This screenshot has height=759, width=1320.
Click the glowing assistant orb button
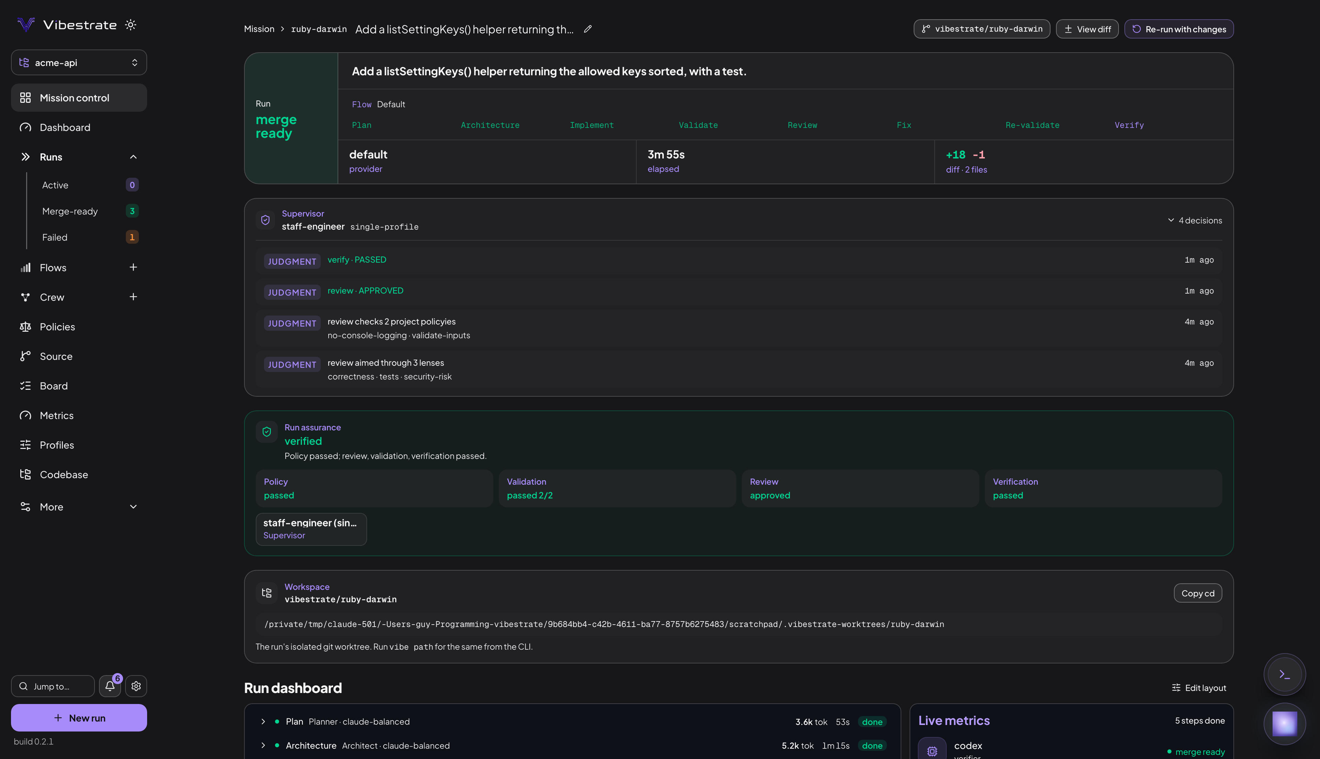click(1285, 724)
